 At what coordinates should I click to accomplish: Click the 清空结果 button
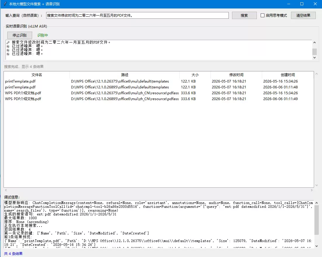pyautogui.click(x=303, y=16)
